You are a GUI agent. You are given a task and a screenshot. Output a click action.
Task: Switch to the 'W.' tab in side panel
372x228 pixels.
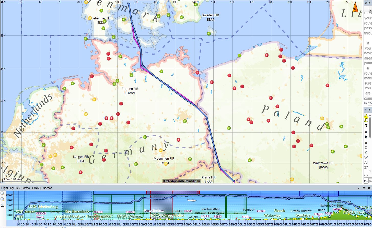point(370,103)
